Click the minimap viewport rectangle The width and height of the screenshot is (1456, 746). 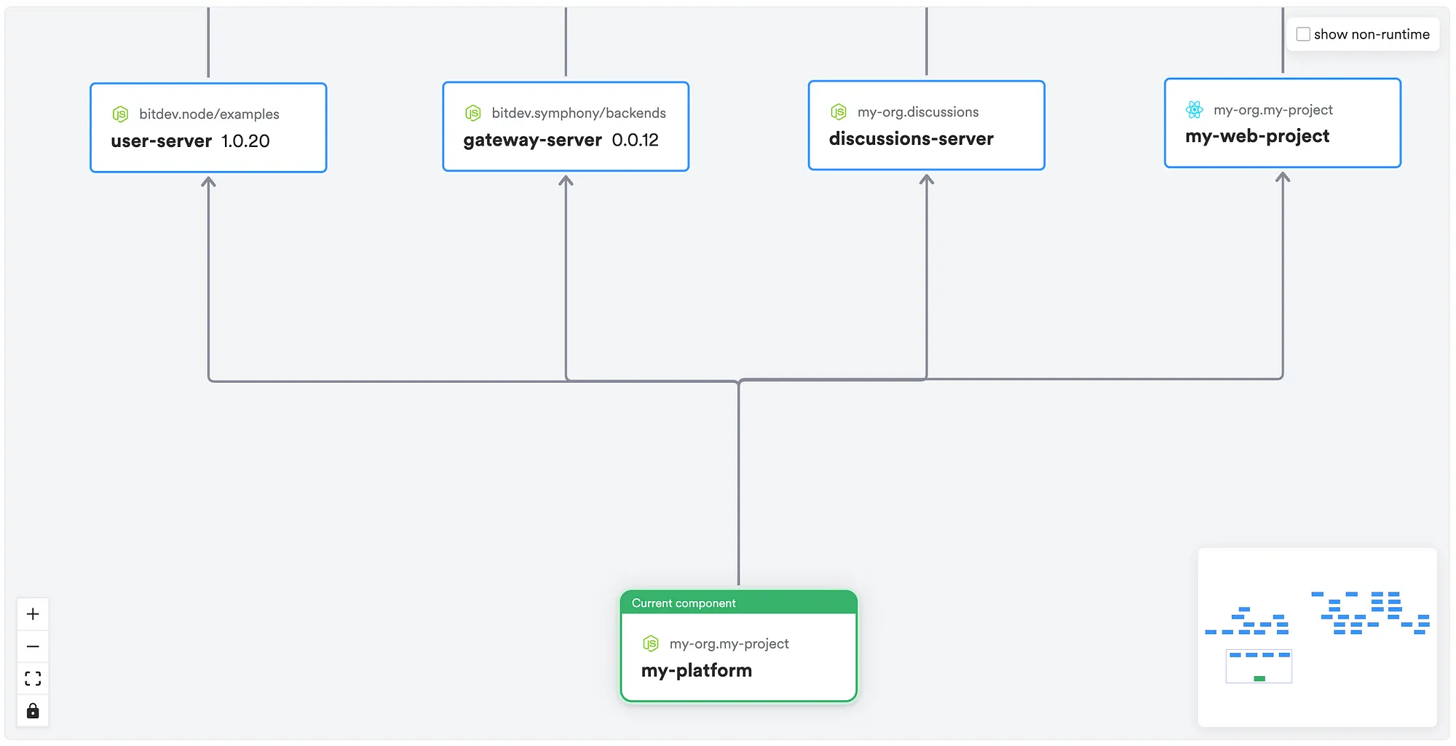coord(1259,666)
